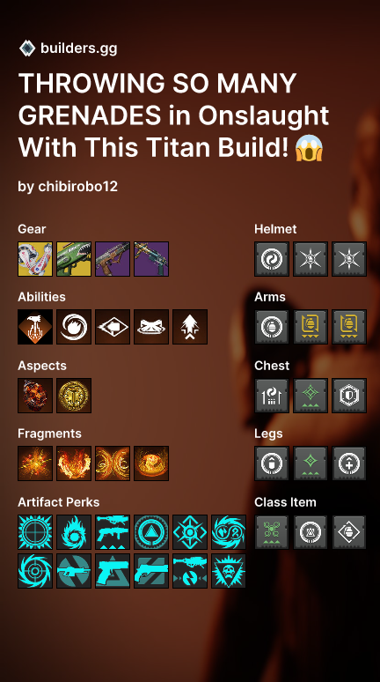Click the green diamond Legs mod
This screenshot has height=682, width=380.
tap(311, 463)
